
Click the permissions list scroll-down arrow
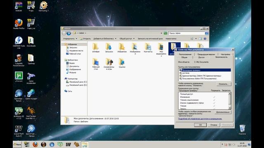click(x=229, y=108)
